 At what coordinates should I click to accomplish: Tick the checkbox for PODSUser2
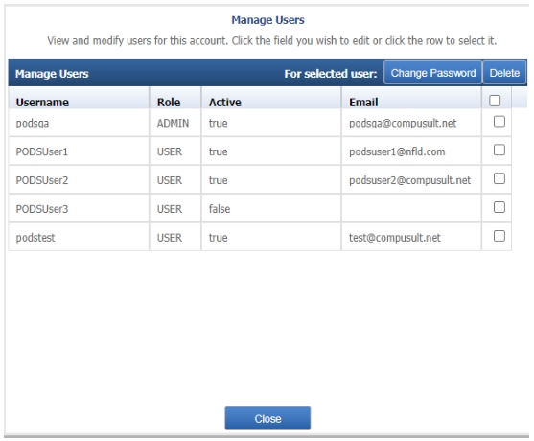tap(499, 178)
